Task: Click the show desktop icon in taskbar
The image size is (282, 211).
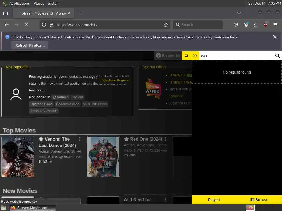Action: [x=3, y=208]
